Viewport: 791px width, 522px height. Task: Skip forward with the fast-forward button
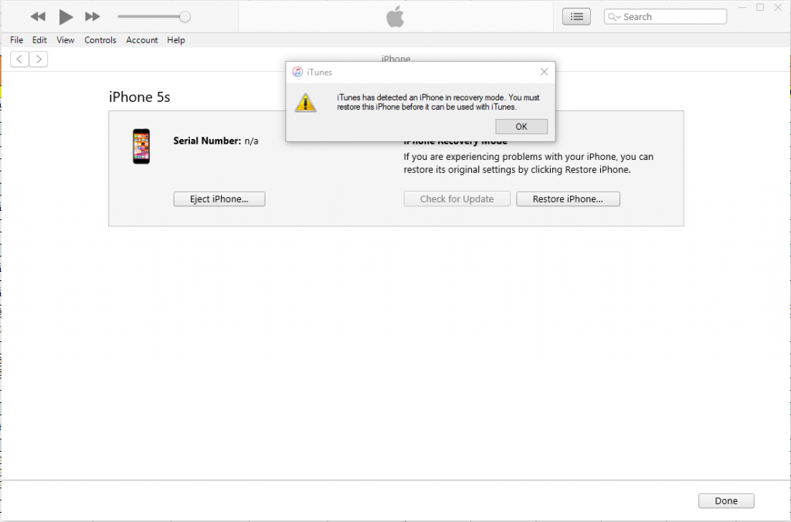point(93,17)
